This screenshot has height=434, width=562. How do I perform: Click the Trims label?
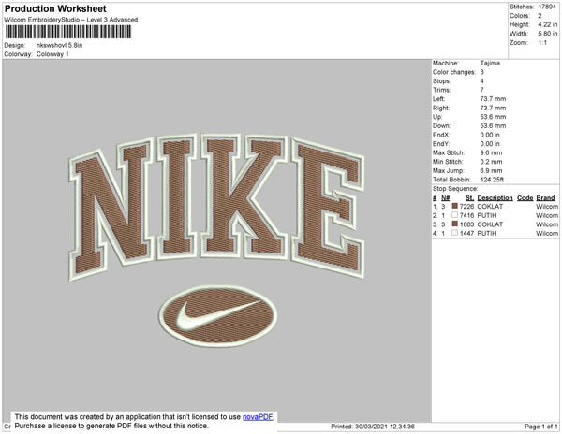(441, 90)
